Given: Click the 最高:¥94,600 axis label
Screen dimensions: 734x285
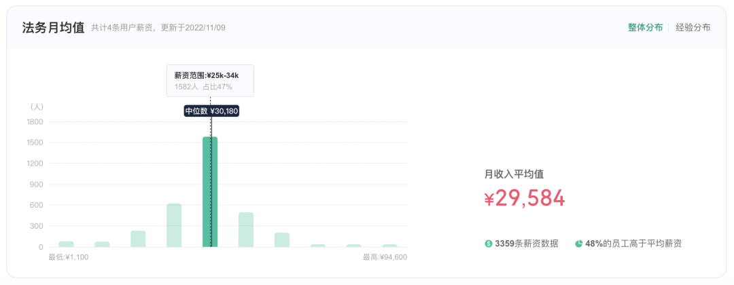Looking at the screenshot, I should coord(385,257).
